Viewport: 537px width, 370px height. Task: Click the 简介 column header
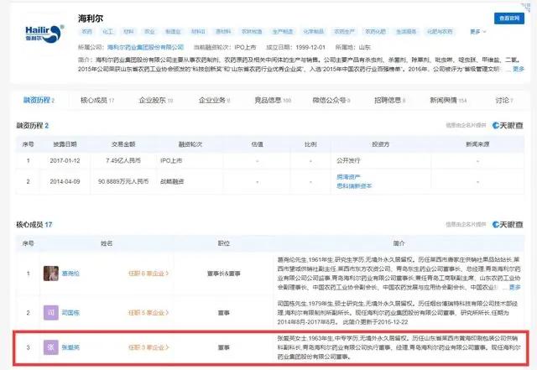tap(399, 243)
